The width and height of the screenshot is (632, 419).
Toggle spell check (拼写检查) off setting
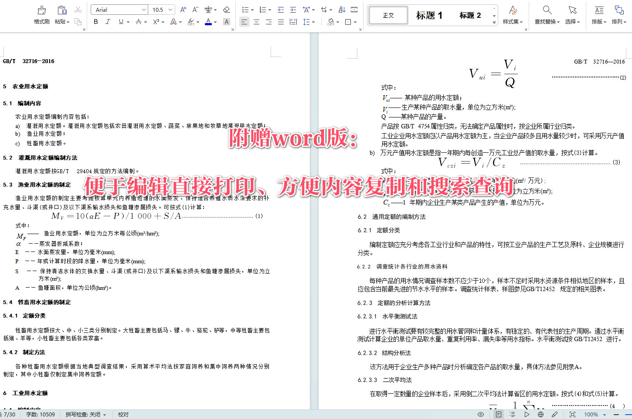point(85,414)
